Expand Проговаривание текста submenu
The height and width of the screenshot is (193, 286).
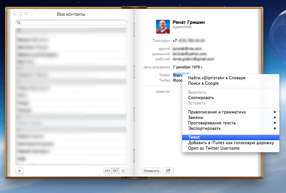pos(231,123)
